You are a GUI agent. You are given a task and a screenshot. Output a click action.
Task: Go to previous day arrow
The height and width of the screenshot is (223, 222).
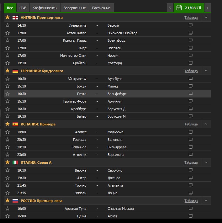pyautogui.click(x=170, y=8)
